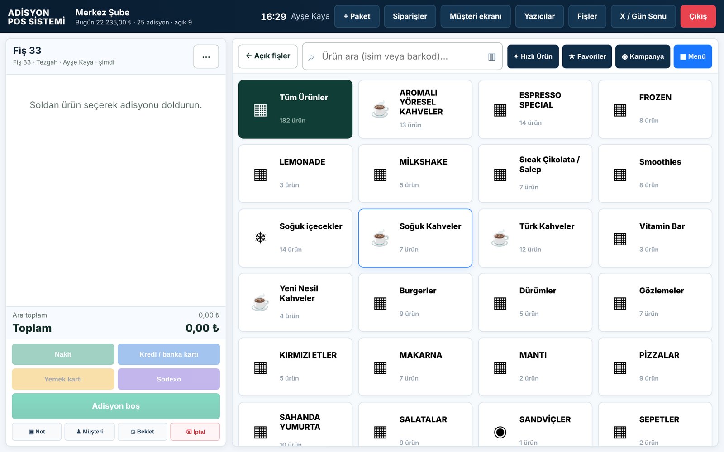The height and width of the screenshot is (452, 724).
Task: Click the coffee cup icon on Yeni Nesil Kahveler
Action: [x=260, y=302]
